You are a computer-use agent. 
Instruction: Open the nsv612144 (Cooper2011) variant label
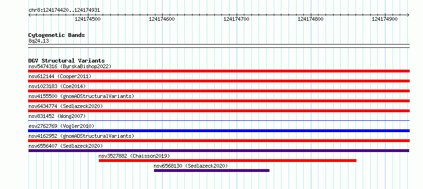60,76
